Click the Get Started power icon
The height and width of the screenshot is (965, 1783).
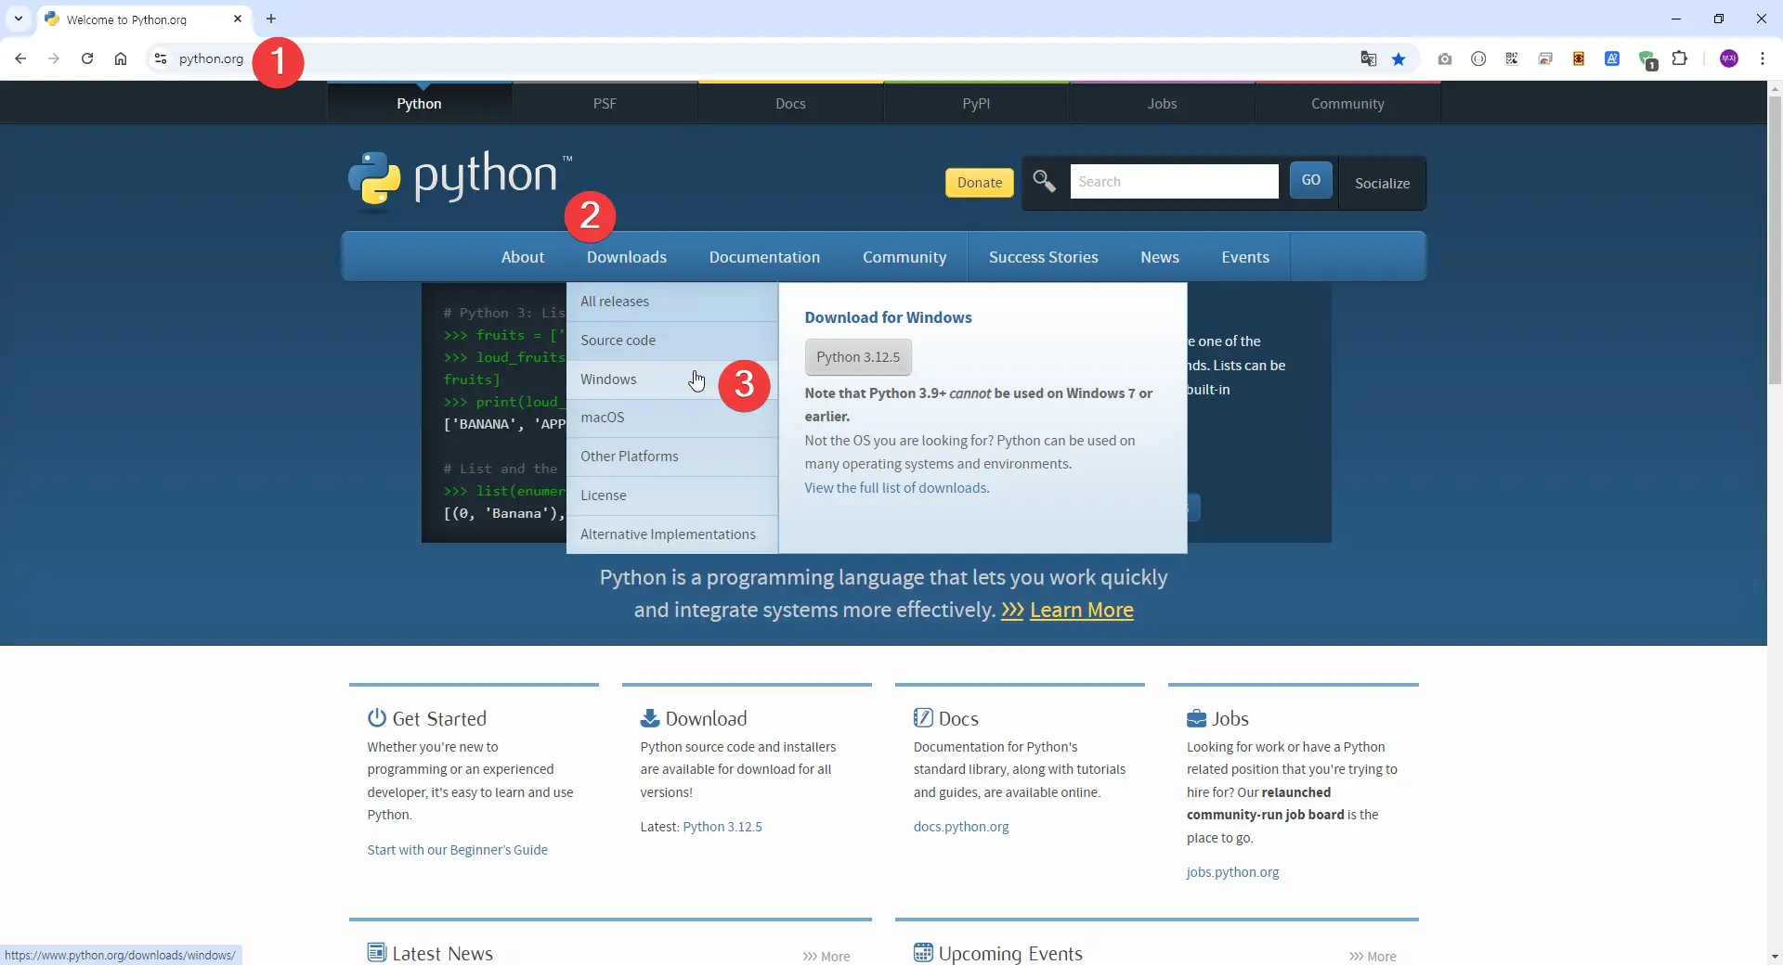[376, 717]
